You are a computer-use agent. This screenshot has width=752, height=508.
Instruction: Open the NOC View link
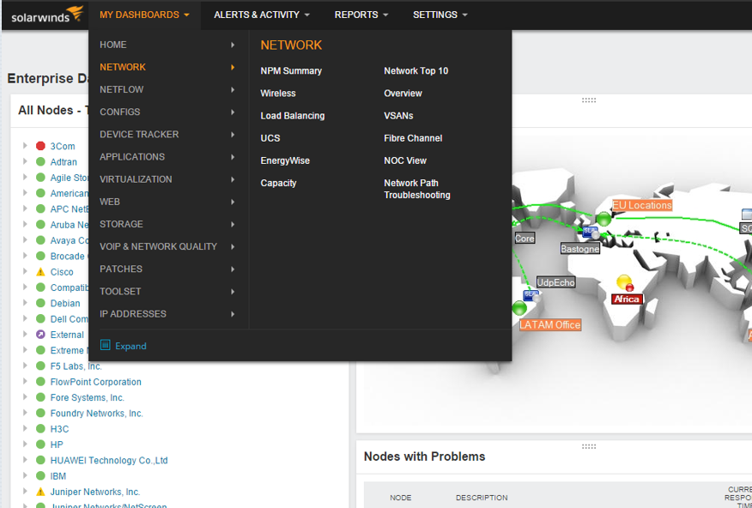coord(405,160)
